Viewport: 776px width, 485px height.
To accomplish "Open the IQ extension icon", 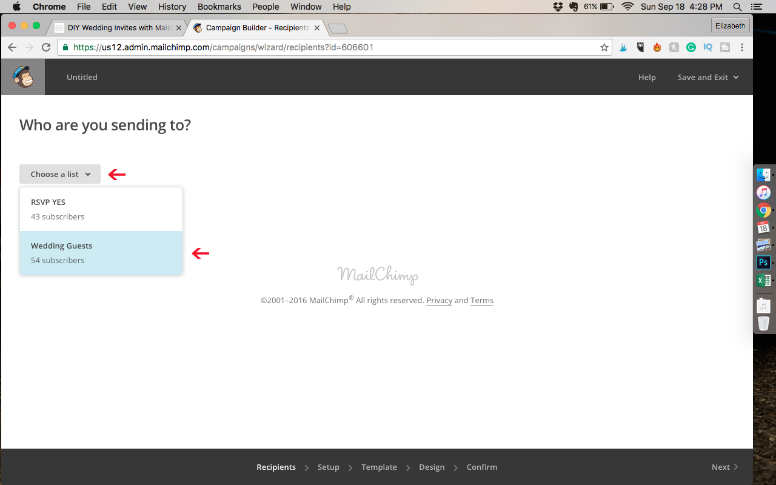I will 707,47.
